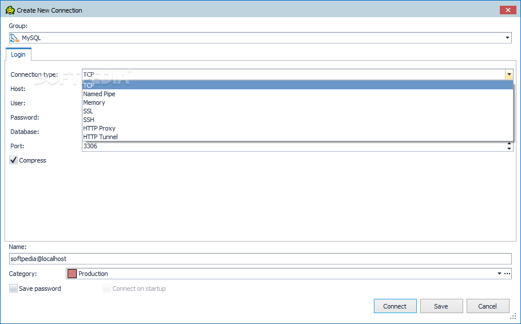521x324 pixels.
Task: Click the Toad frog icon in title bar
Action: [10, 10]
